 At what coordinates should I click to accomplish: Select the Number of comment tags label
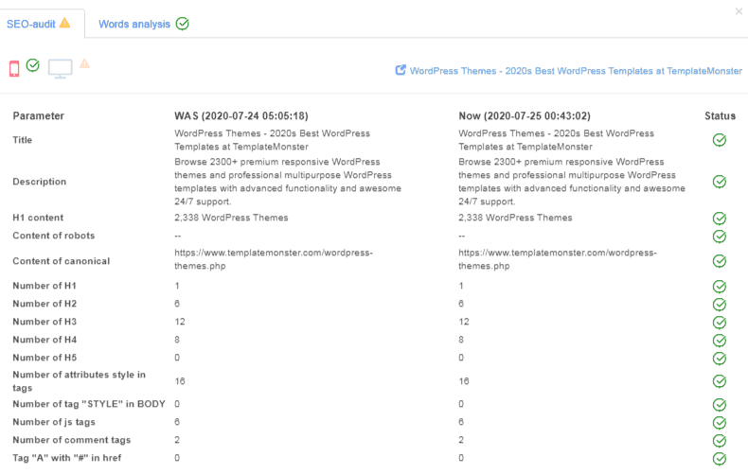pos(72,440)
